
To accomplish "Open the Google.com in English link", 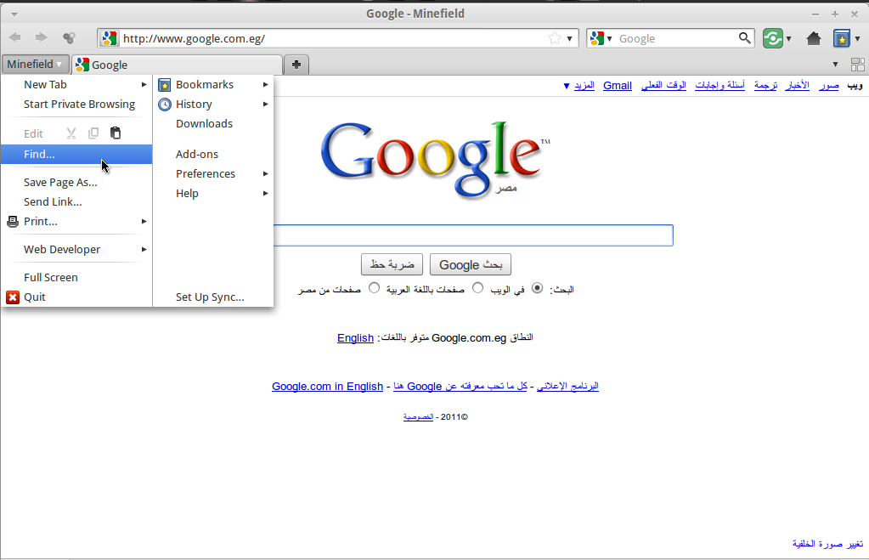I will [328, 386].
